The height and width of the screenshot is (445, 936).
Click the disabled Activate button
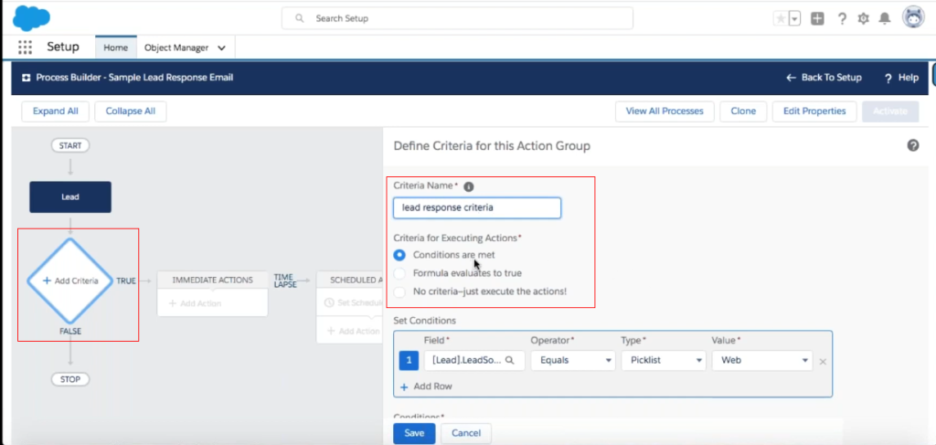pos(890,111)
